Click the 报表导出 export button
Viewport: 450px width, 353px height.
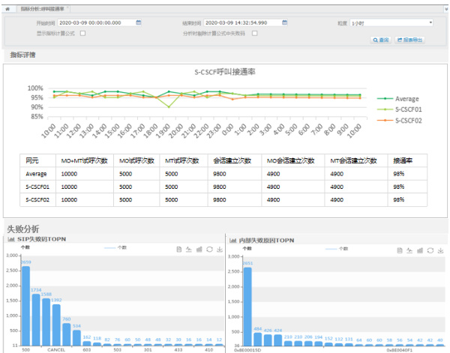click(409, 39)
